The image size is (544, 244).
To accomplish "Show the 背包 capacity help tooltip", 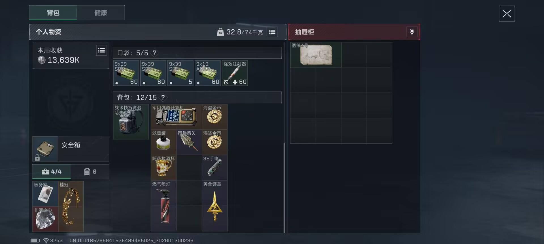I will click(x=163, y=97).
